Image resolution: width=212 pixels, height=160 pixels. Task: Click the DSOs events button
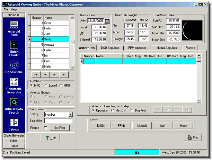point(101,126)
